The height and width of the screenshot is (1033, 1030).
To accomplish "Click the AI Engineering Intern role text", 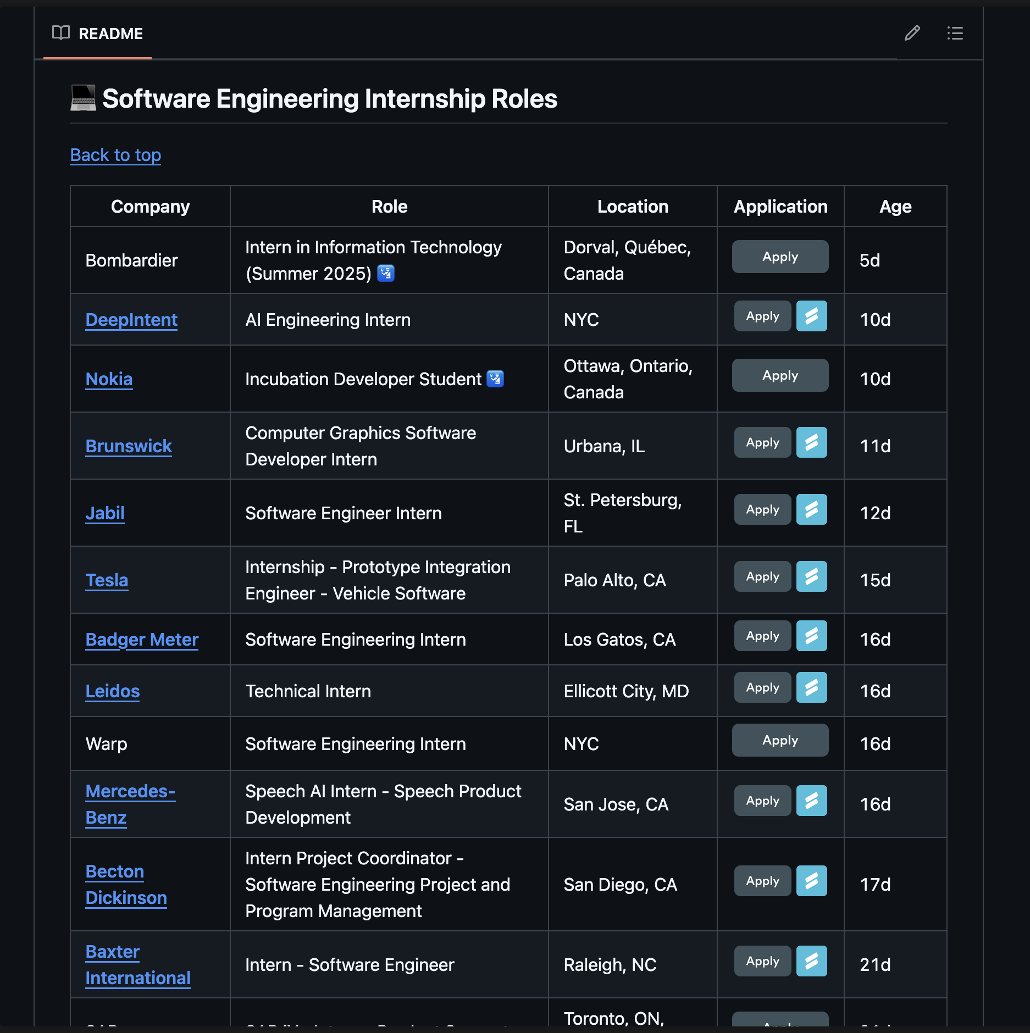I will pyautogui.click(x=328, y=320).
